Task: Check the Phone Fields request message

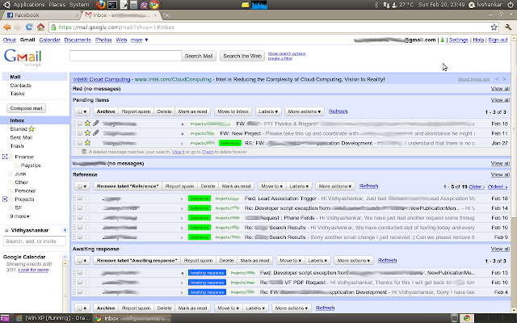Action: click(80, 217)
